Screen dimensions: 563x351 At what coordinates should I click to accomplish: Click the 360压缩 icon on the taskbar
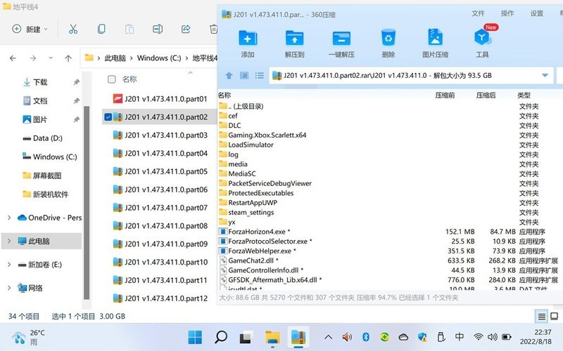tap(298, 337)
